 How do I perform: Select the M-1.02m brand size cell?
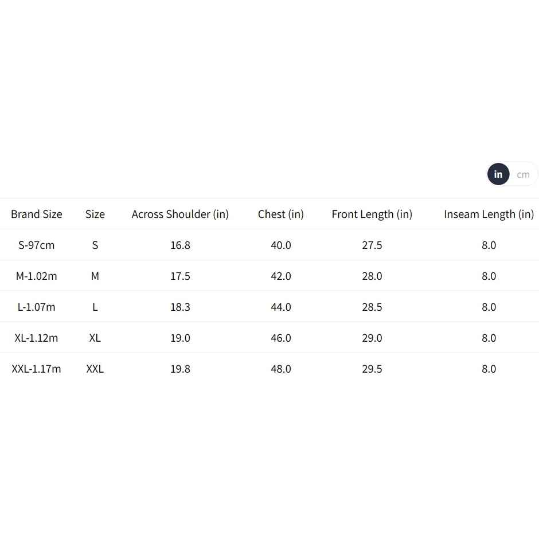37,276
